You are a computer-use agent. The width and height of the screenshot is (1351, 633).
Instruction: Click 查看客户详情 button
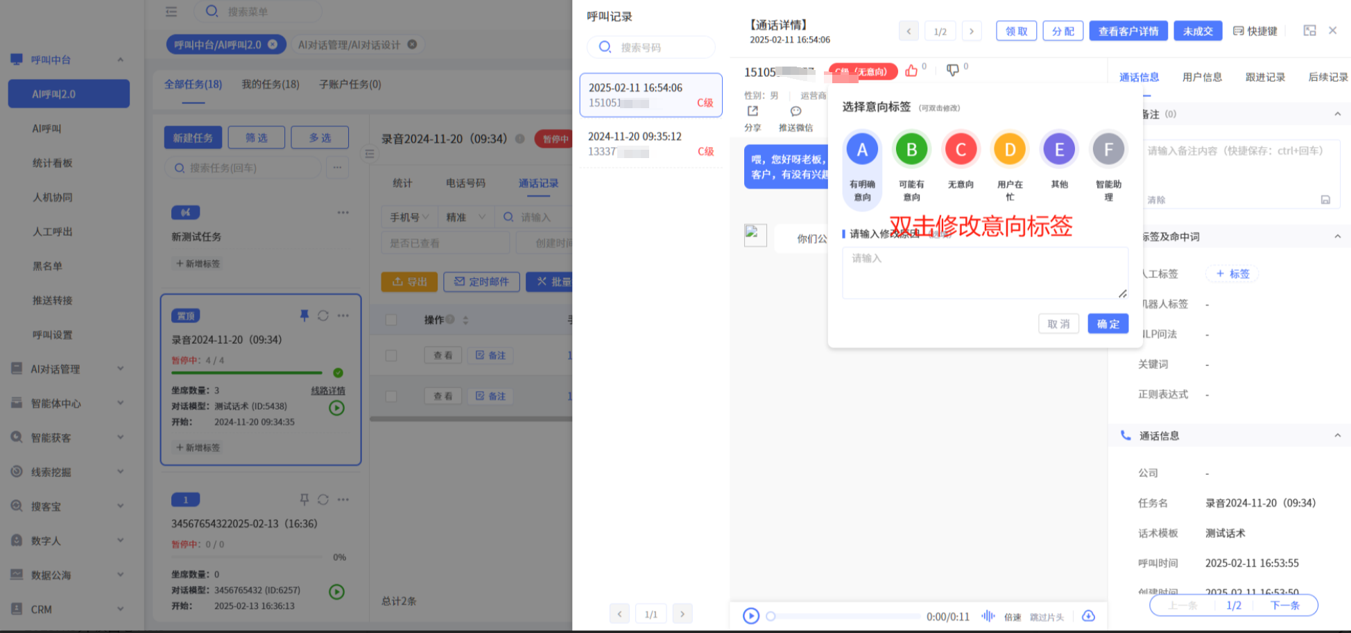click(1128, 31)
